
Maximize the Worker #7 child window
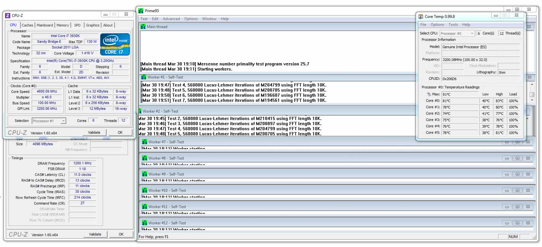click(517, 142)
